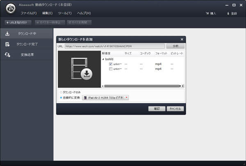Screen dimensions: 246x166
Task: Click the bohfd video title row
Action: [109, 59]
